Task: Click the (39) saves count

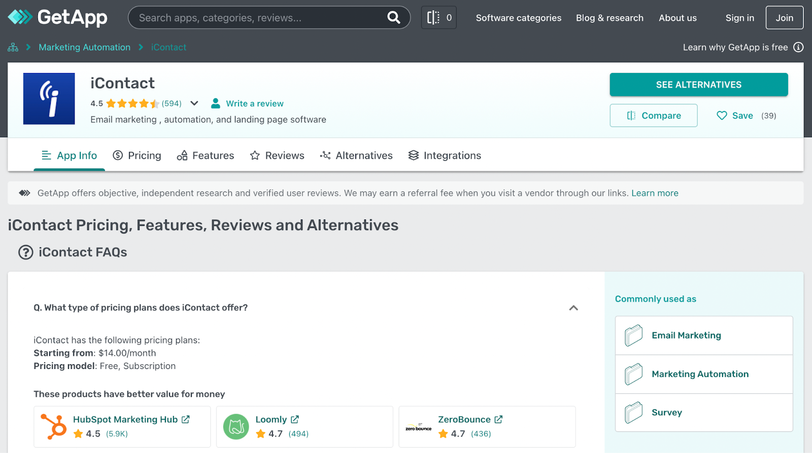Action: coord(768,116)
